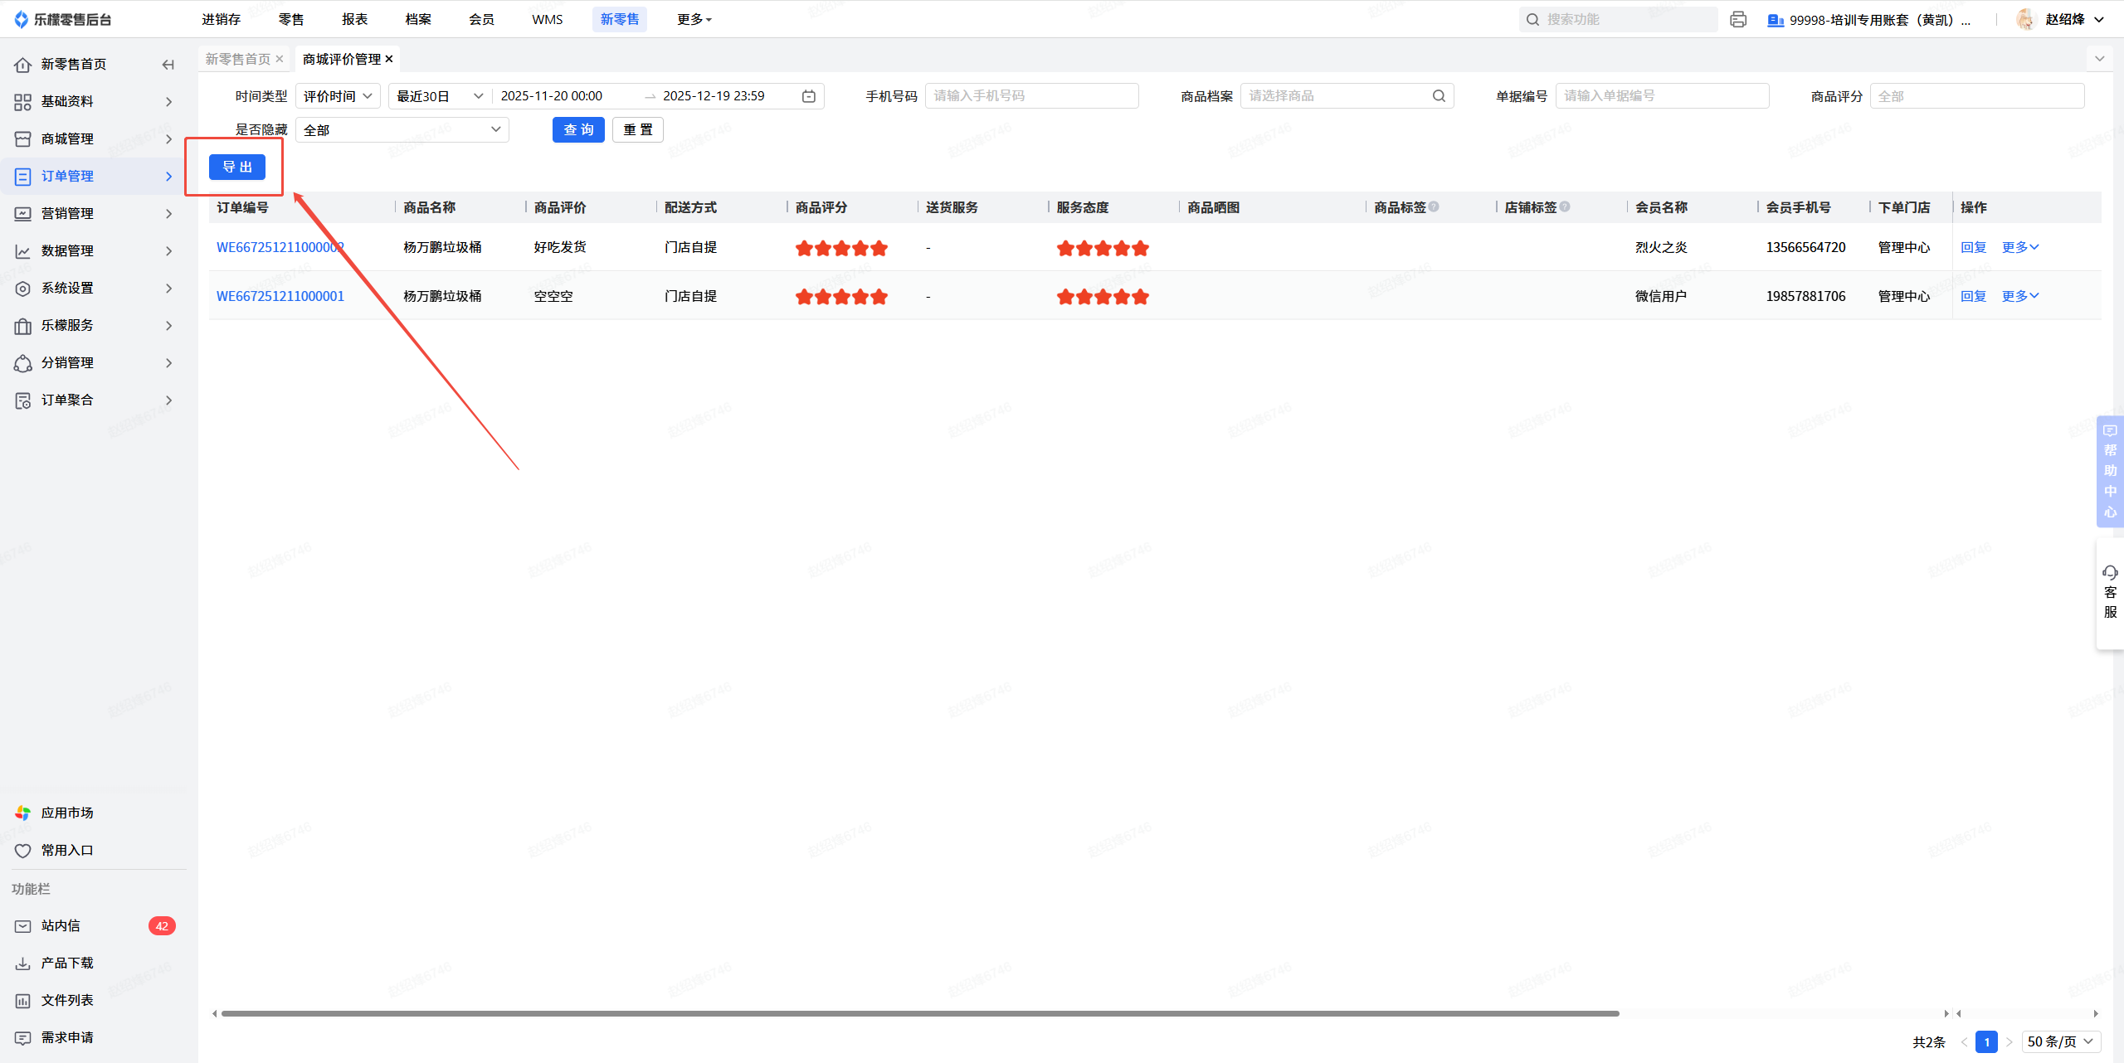Click the printer icon in top bar
This screenshot has height=1063, width=2124.
pos(1738,19)
